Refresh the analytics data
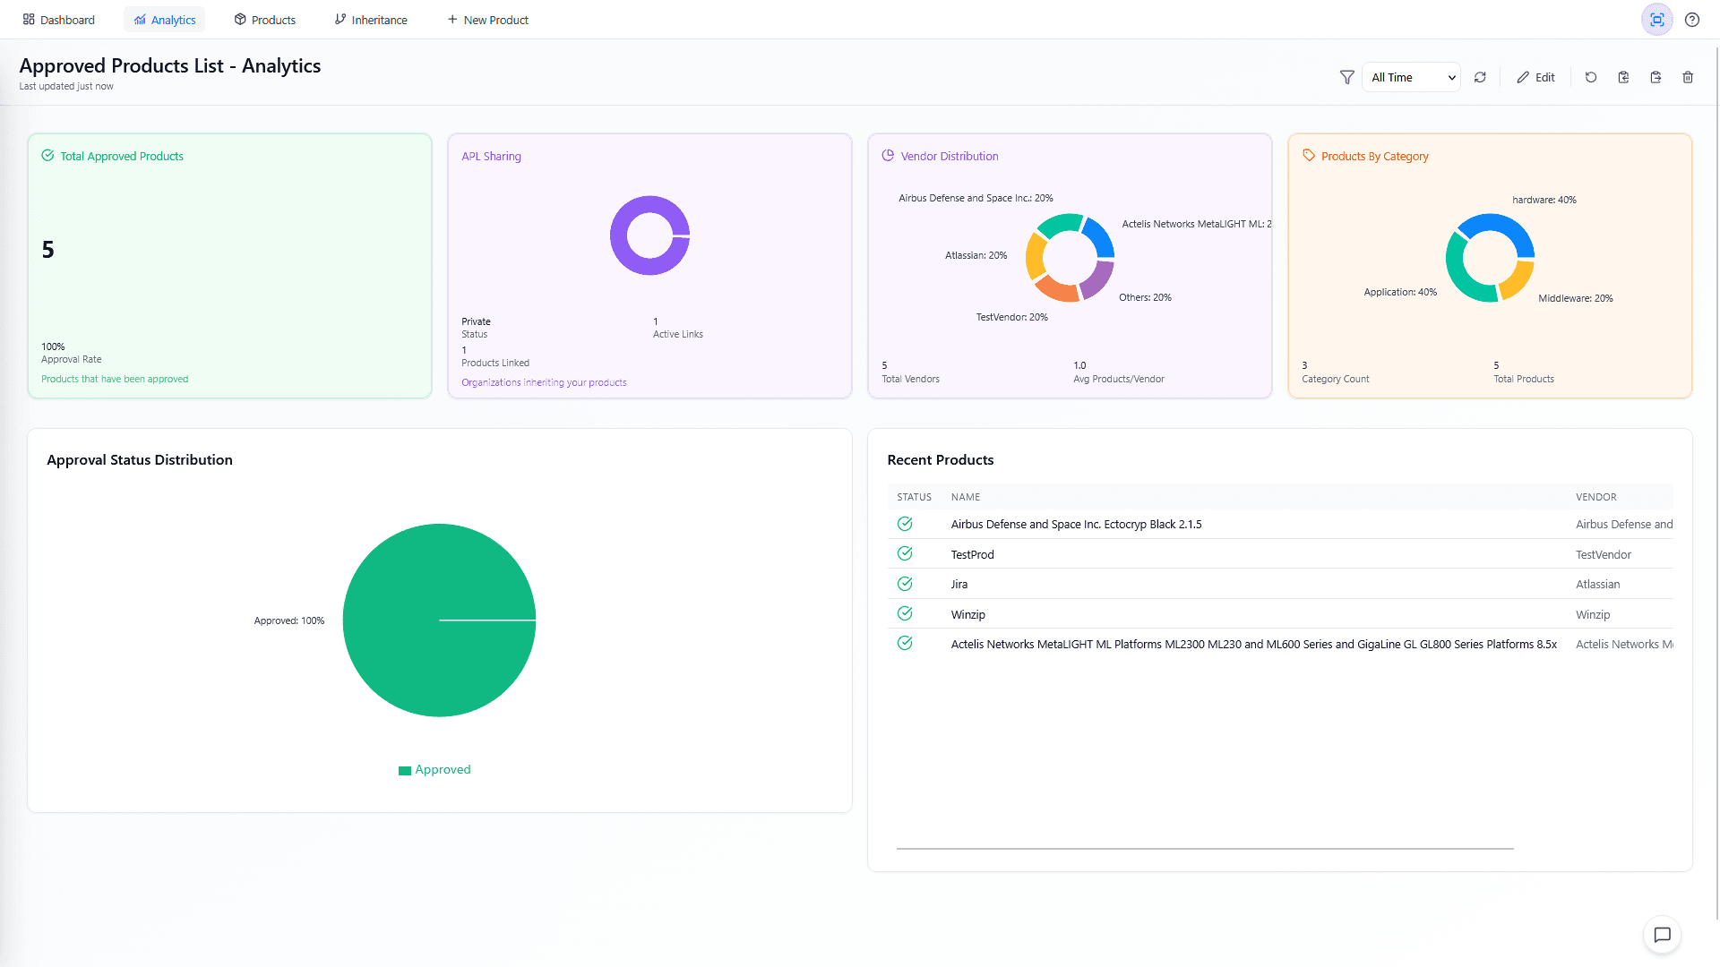1720x967 pixels. [1480, 77]
